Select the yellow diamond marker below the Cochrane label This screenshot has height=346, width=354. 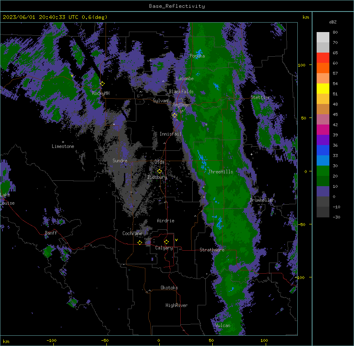(140, 242)
